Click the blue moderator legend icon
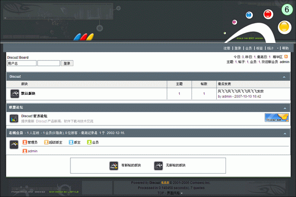 [71, 142]
